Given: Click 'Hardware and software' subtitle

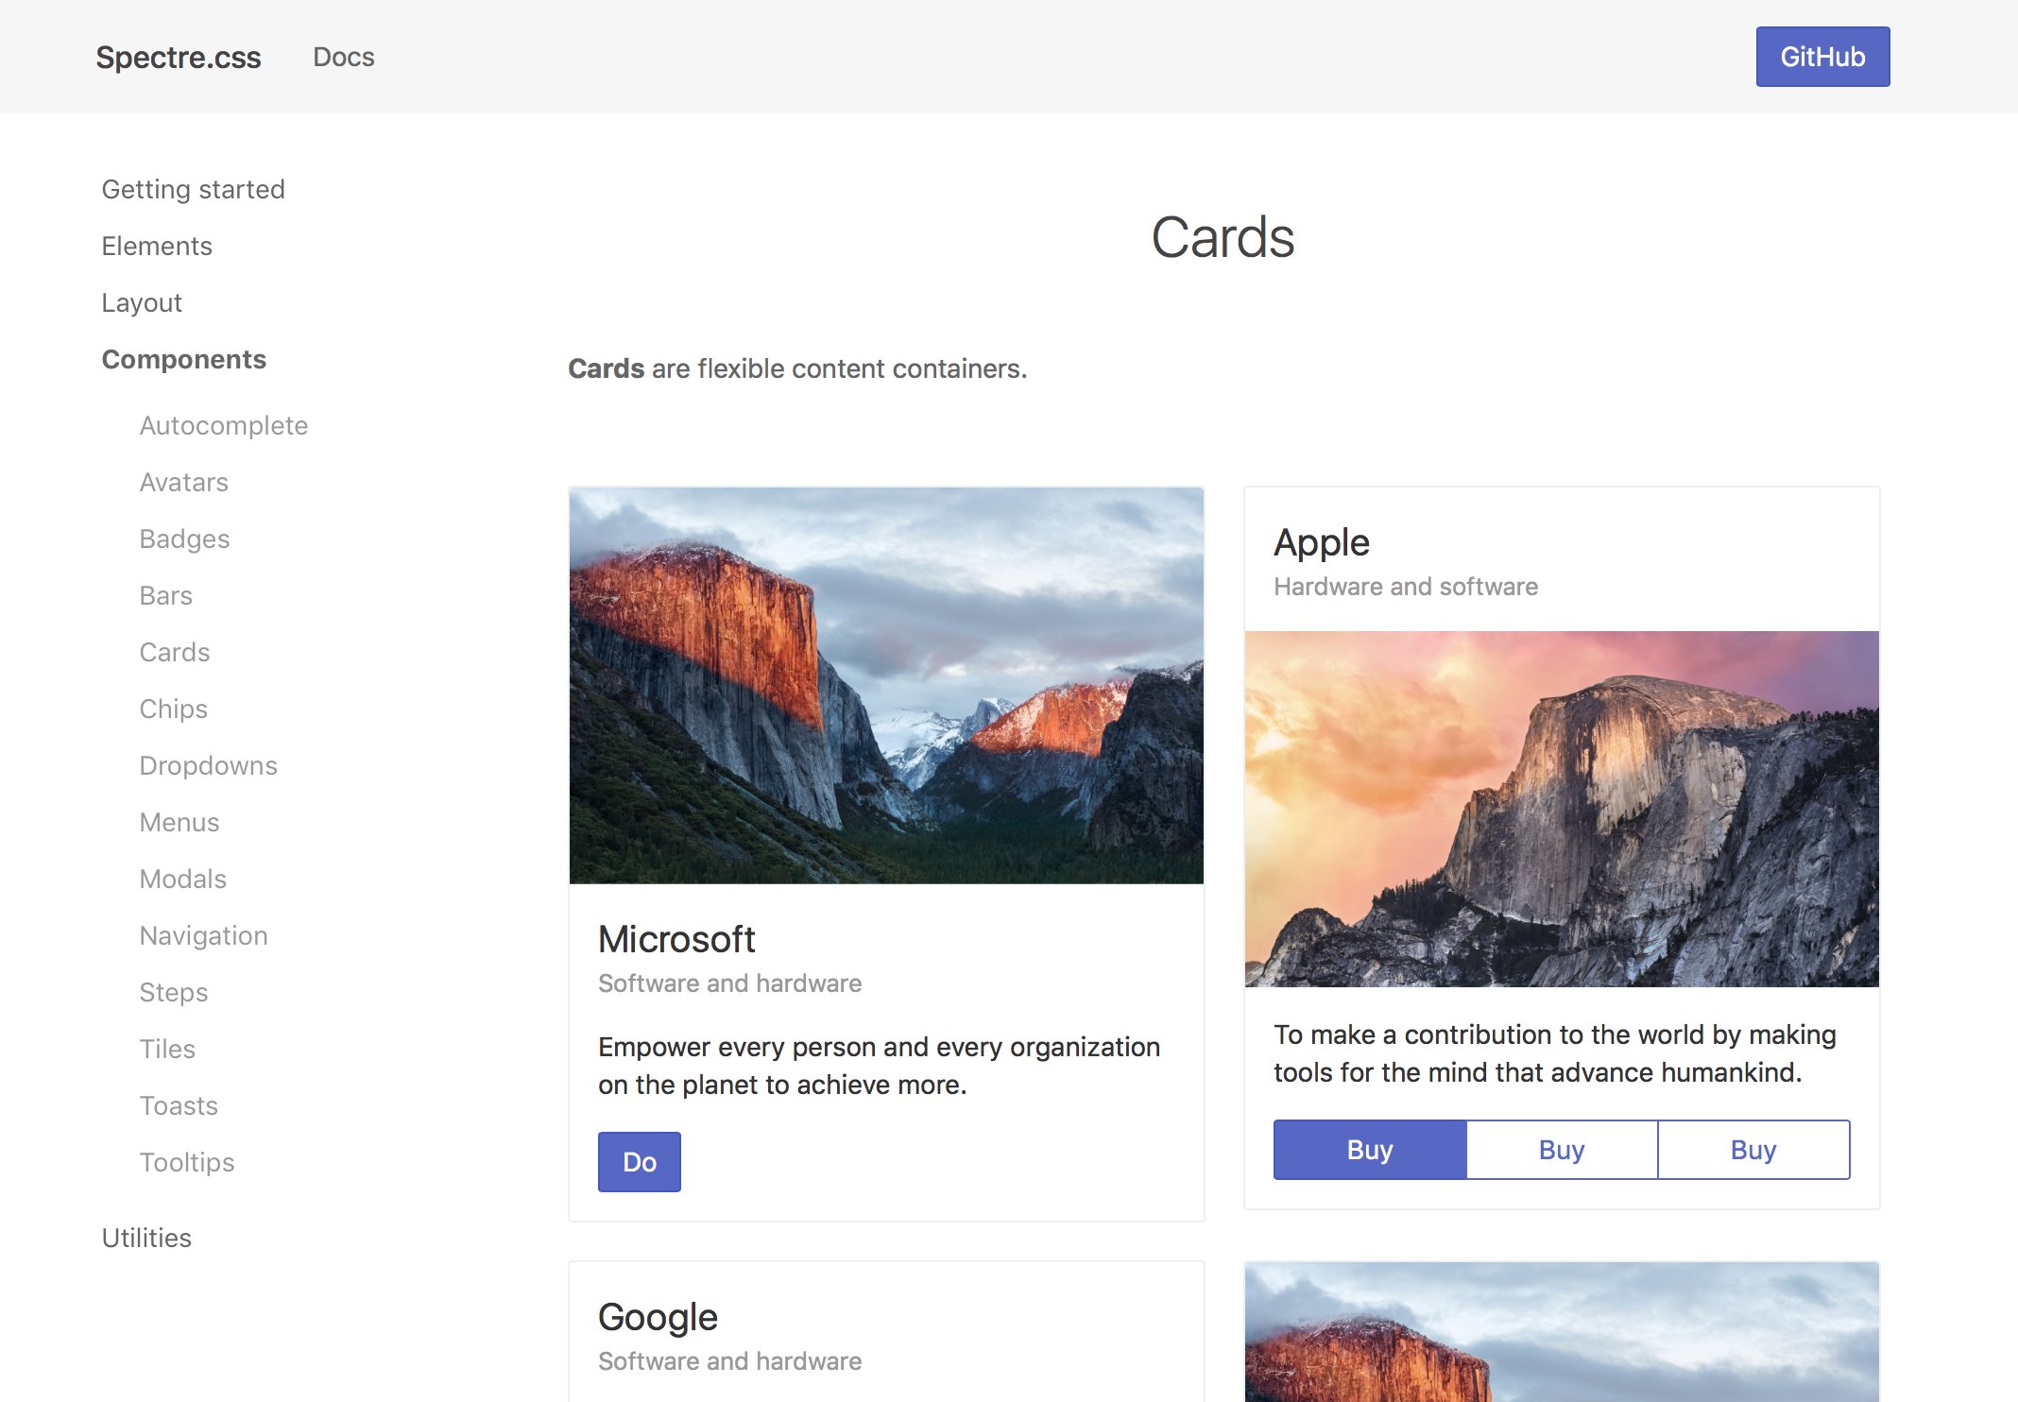Looking at the screenshot, I should [x=1406, y=587].
